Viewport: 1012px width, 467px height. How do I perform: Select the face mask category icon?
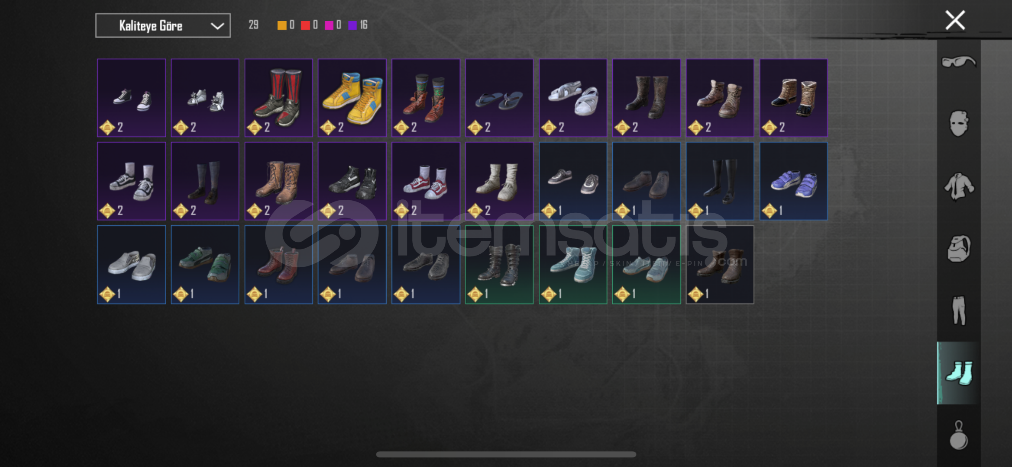coord(959,123)
